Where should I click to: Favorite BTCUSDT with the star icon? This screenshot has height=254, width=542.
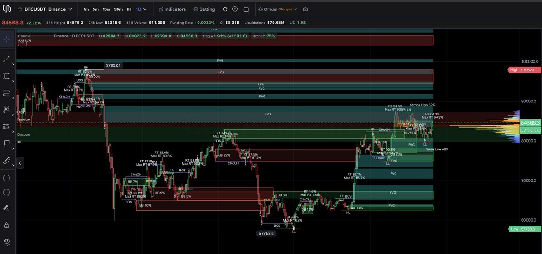20,9
